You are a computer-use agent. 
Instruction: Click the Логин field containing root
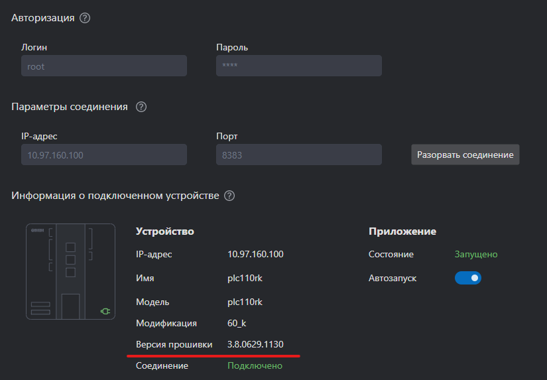(104, 66)
